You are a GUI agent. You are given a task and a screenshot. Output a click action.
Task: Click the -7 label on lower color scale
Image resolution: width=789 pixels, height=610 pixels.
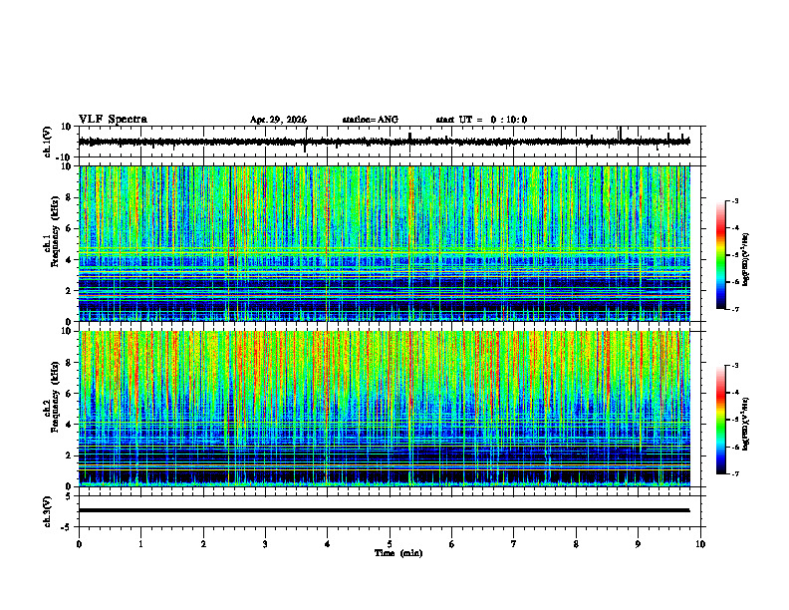[734, 474]
